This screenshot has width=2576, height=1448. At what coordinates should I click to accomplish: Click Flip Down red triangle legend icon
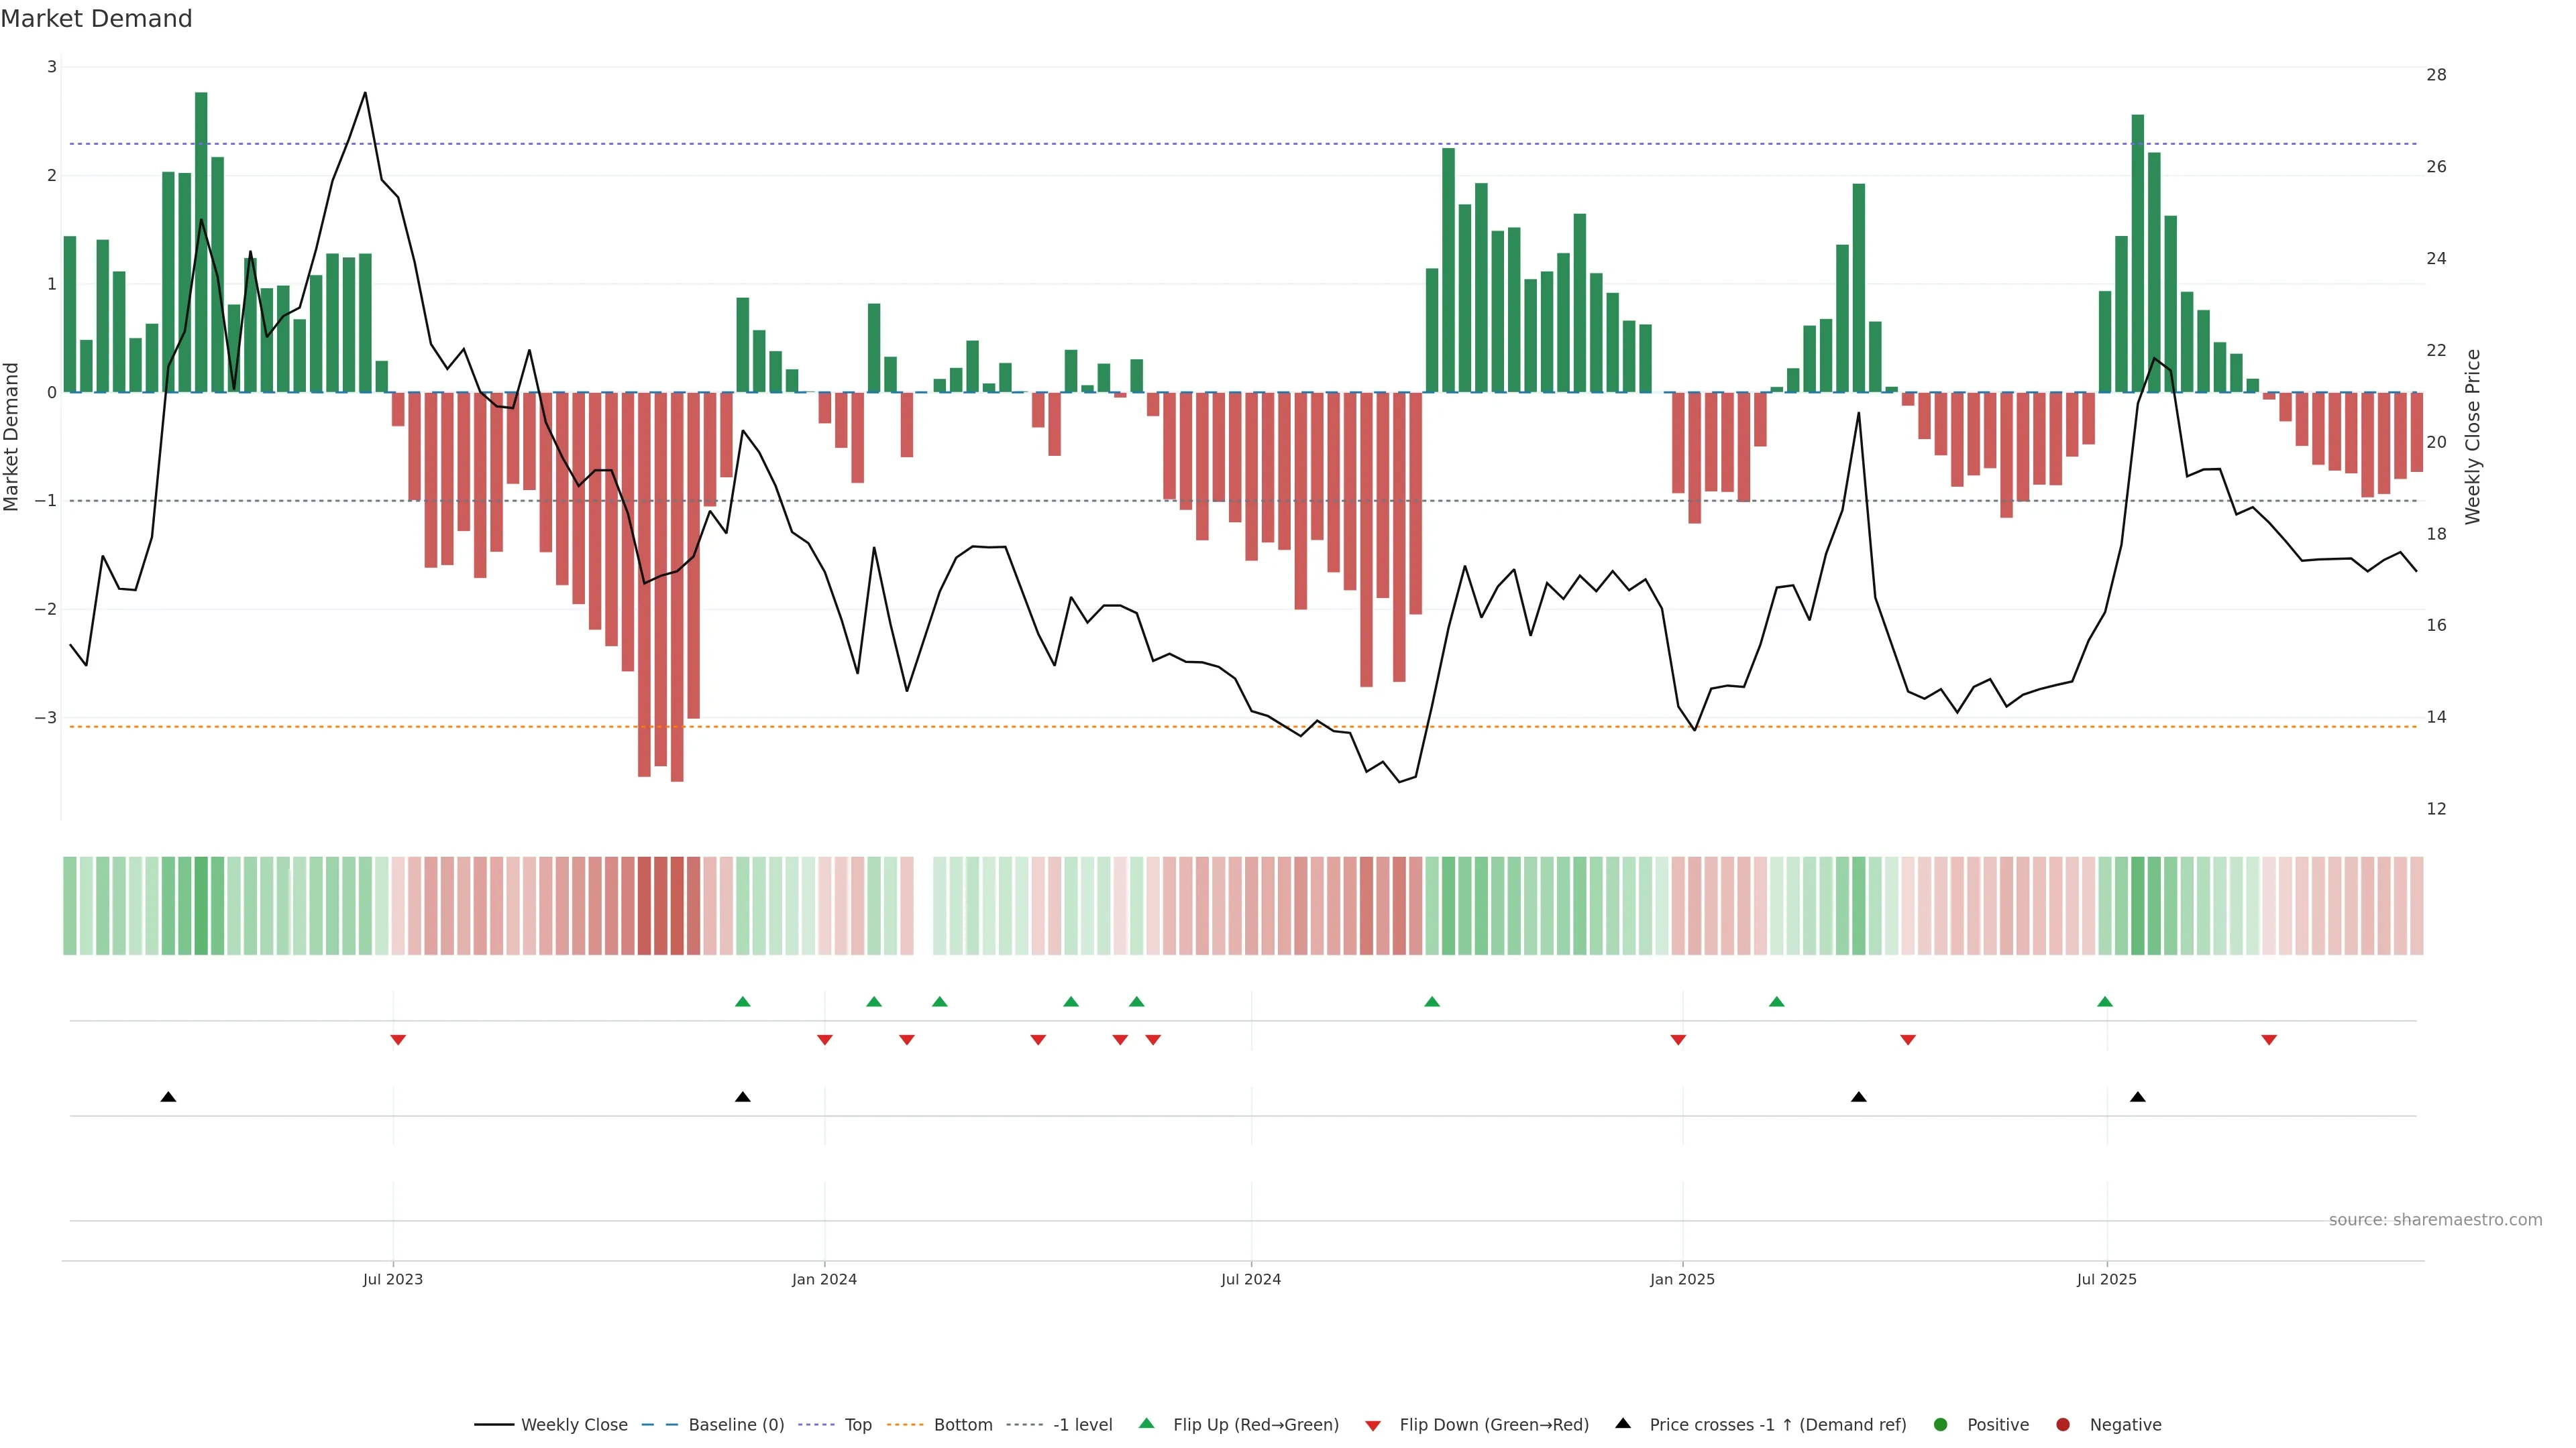click(1373, 1426)
